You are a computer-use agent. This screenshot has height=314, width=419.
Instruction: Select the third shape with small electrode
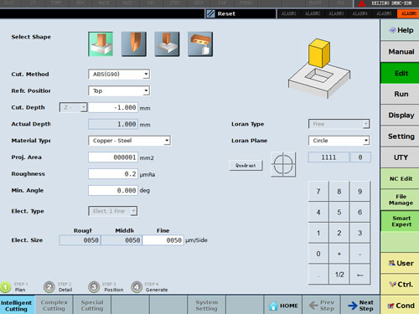(x=167, y=44)
